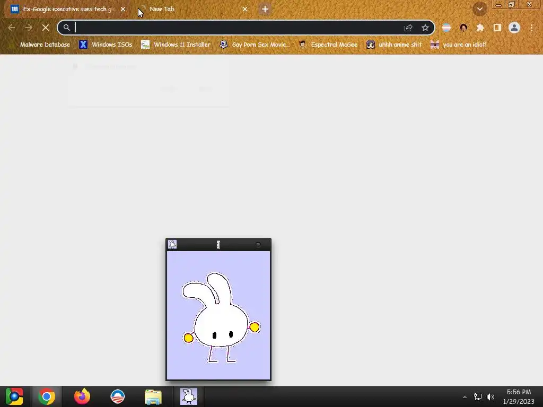The width and height of the screenshot is (543, 407).
Task: Share this page icon
Action: pos(408,28)
